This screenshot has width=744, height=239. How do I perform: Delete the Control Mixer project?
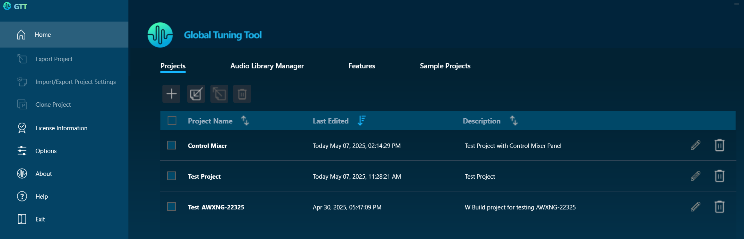tap(720, 145)
